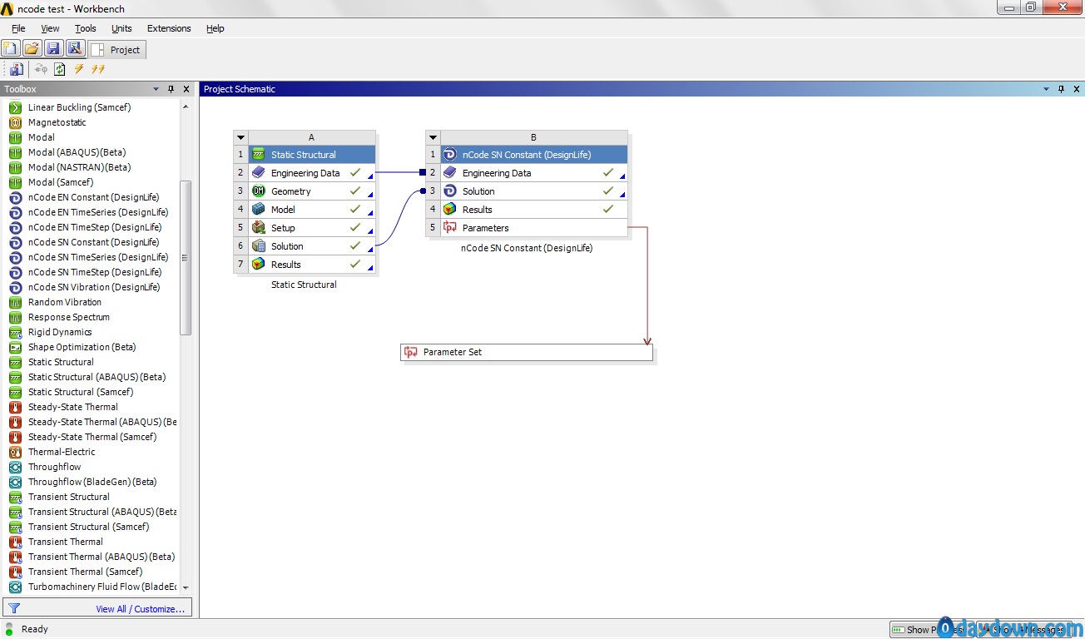Click the Refresh Project icon
Screen dimensions: 1085x639
60,69
